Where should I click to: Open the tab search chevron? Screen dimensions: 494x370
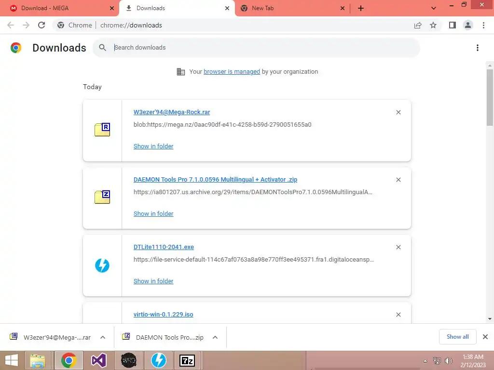coord(434,8)
